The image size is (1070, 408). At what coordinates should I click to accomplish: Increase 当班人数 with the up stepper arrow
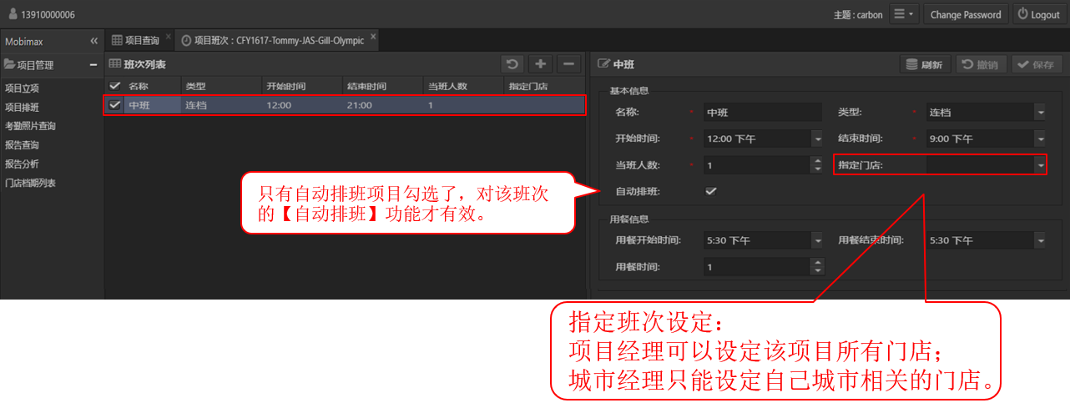coord(816,161)
